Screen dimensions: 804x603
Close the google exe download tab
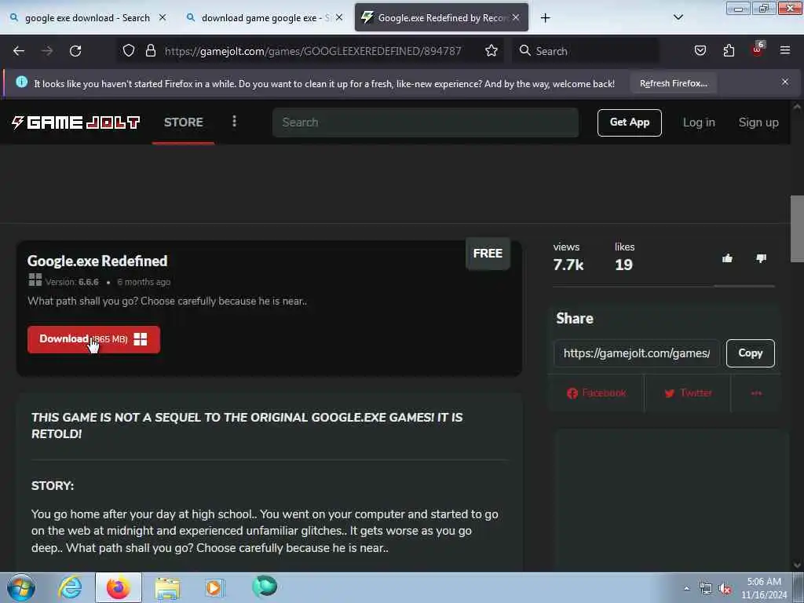(163, 17)
